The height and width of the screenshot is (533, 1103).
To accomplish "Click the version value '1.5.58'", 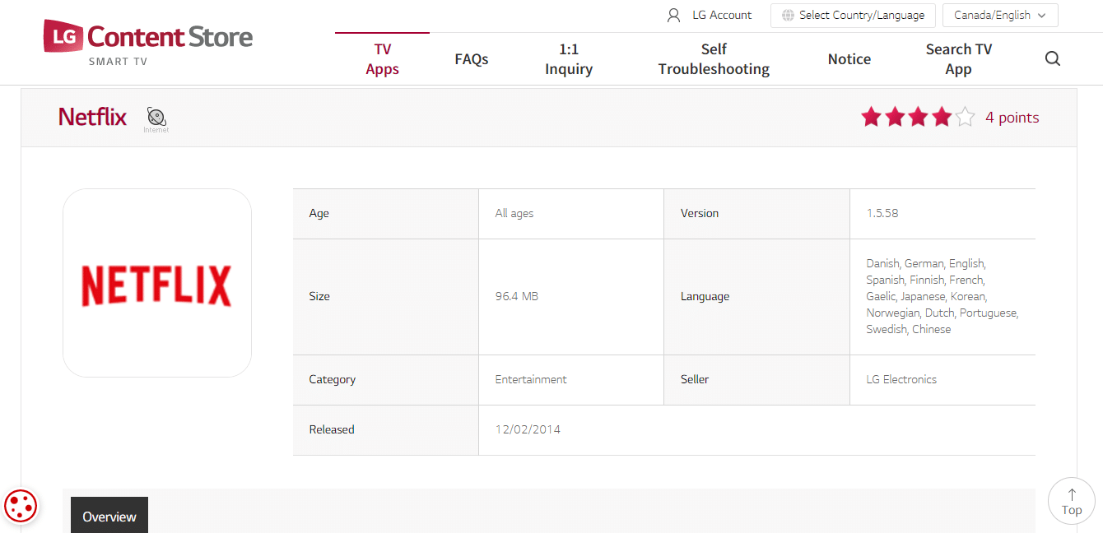I will tap(882, 213).
